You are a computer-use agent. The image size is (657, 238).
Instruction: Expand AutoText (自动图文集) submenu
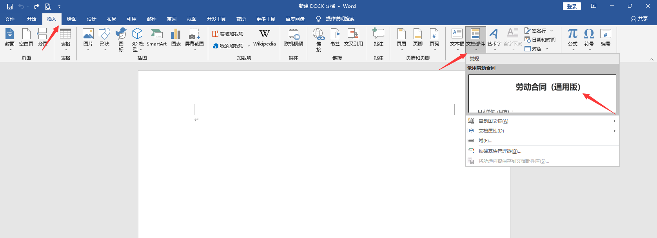coord(543,121)
